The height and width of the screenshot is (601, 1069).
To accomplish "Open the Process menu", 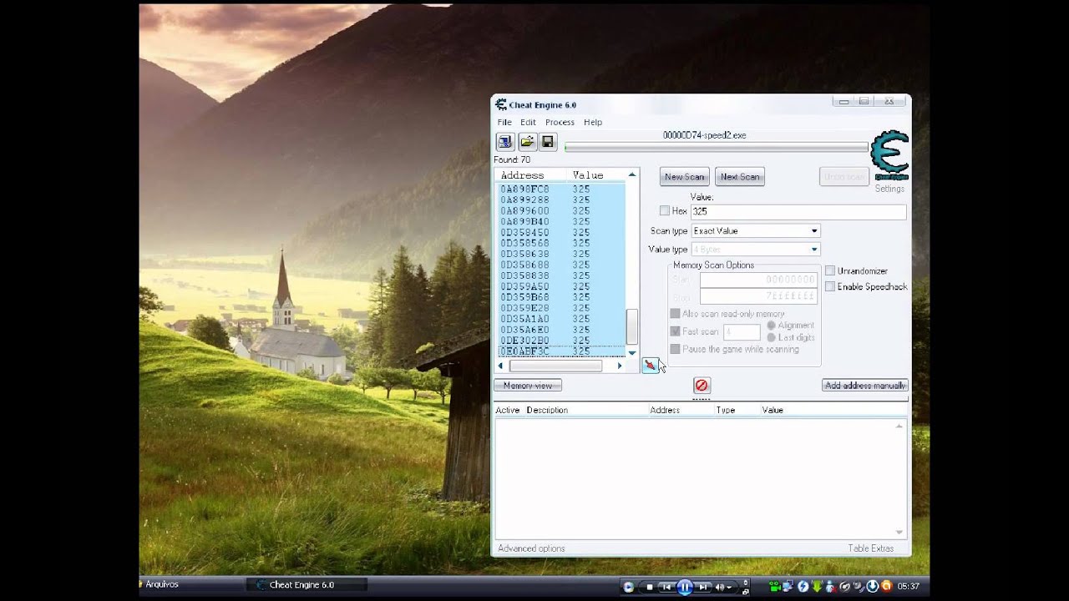I will tap(560, 122).
